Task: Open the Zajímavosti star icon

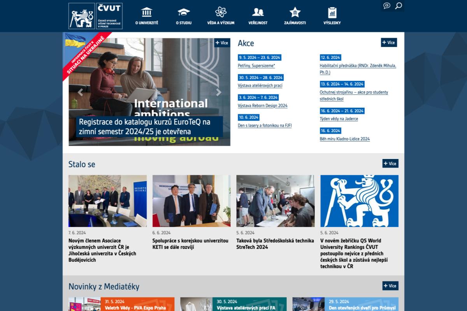Action: 295,12
